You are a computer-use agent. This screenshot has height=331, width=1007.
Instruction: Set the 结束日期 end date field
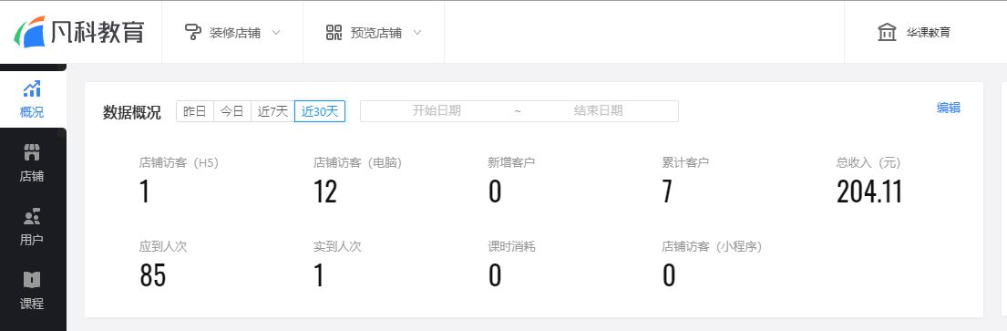click(599, 110)
